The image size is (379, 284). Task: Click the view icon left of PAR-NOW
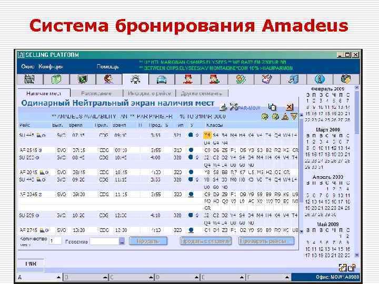coord(224,107)
